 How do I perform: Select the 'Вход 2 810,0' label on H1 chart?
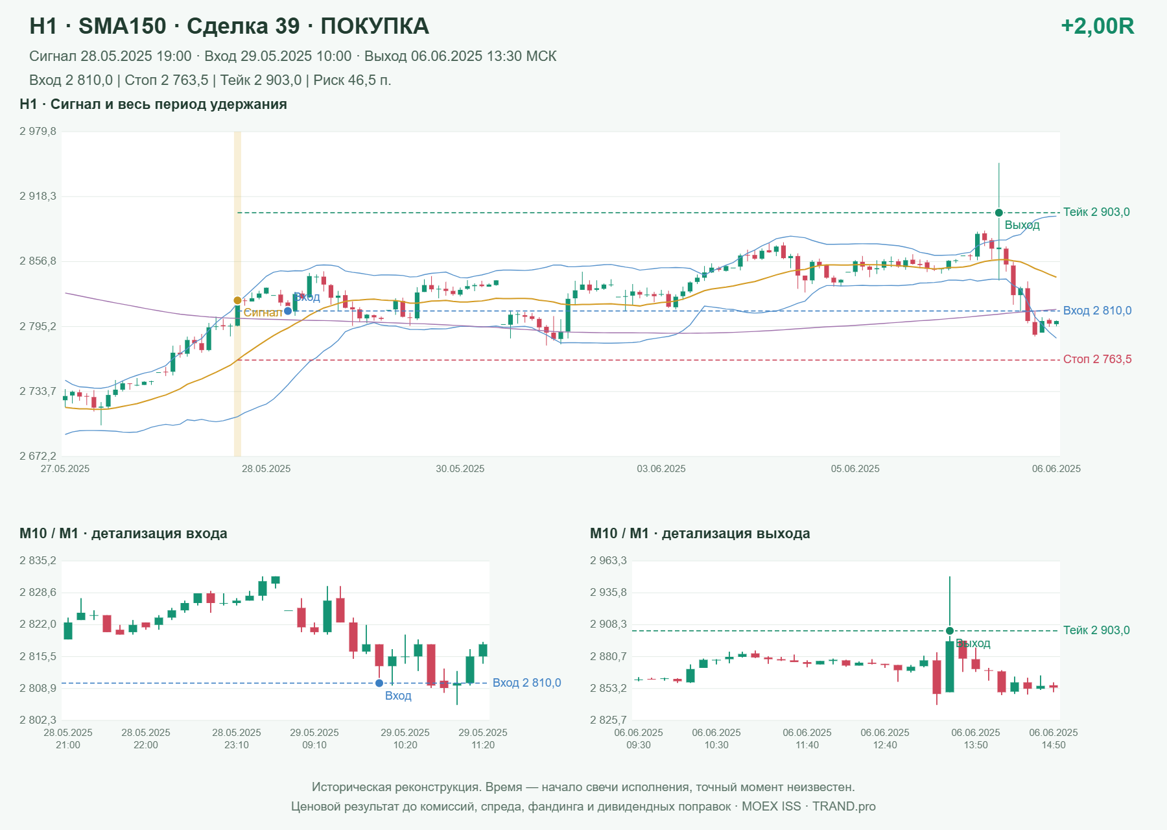1097,311
